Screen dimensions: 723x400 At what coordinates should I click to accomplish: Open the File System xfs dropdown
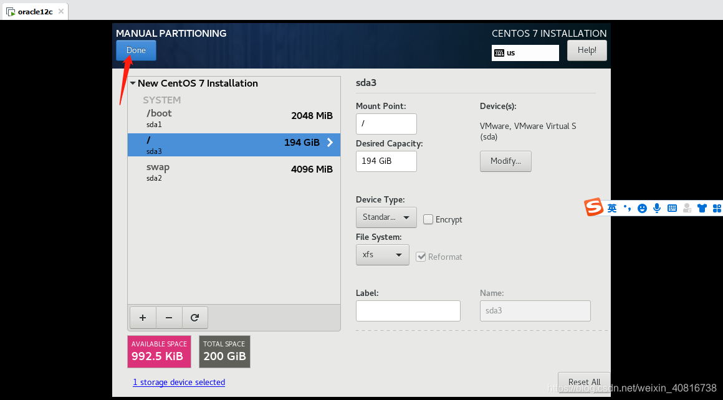[x=382, y=255]
